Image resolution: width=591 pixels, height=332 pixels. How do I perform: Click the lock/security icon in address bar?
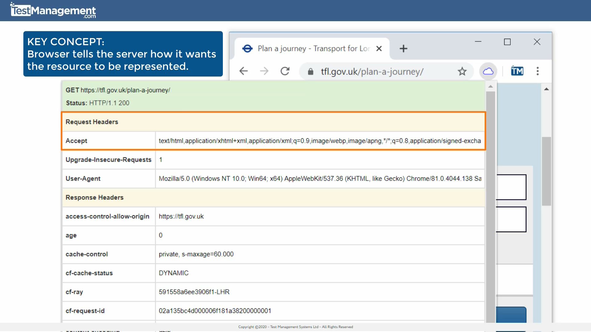[x=310, y=71]
